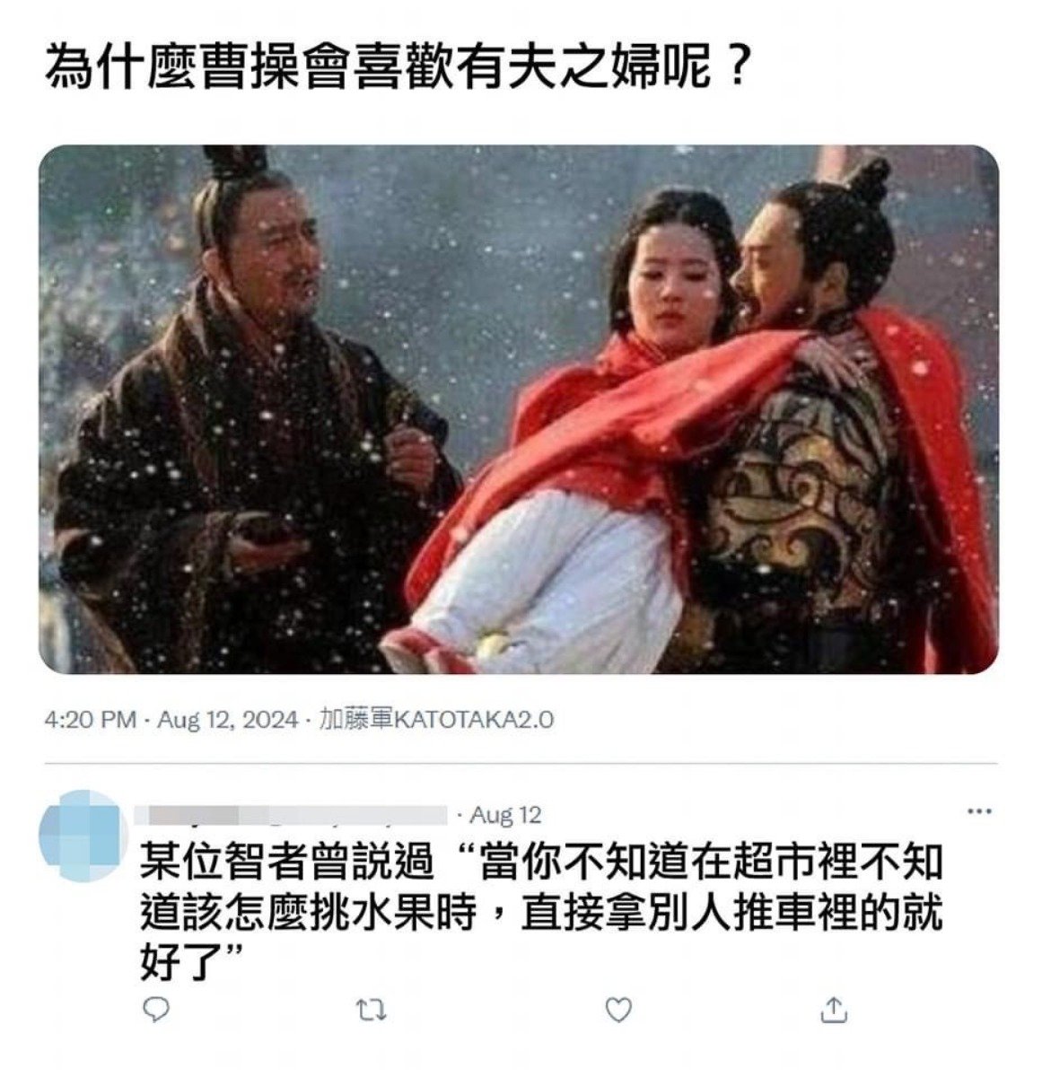
Task: Click the reply text starting 某位智者曾說過
Action: 541,911
